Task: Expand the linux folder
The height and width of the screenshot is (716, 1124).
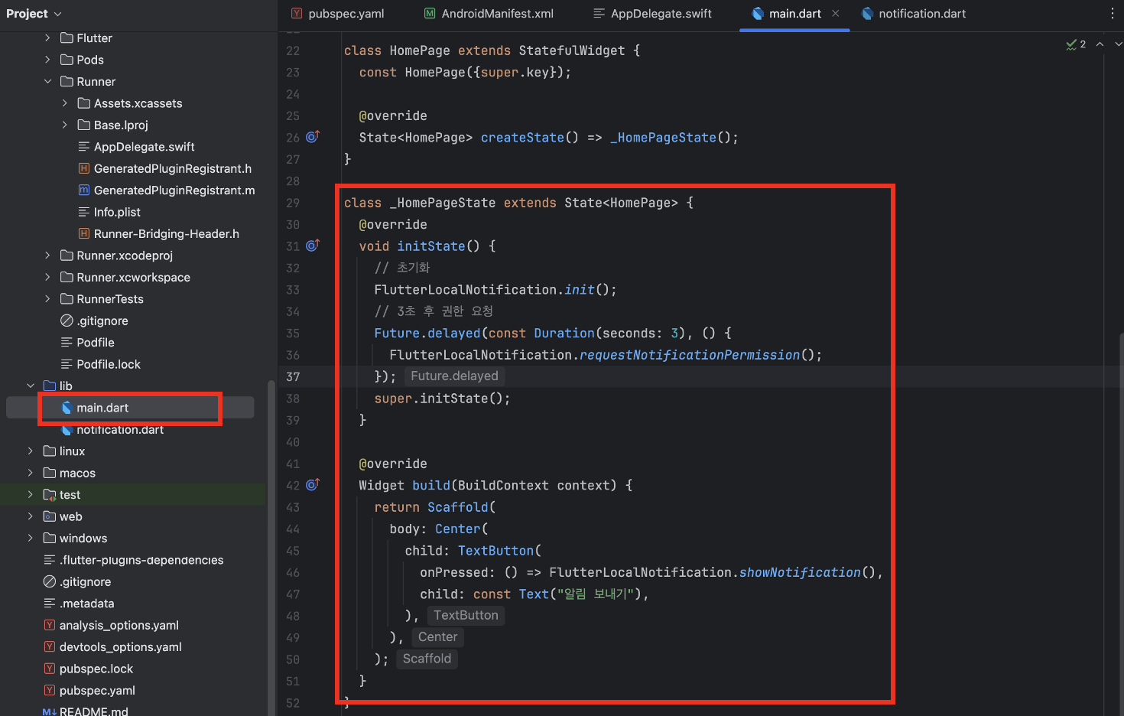Action: click(31, 451)
